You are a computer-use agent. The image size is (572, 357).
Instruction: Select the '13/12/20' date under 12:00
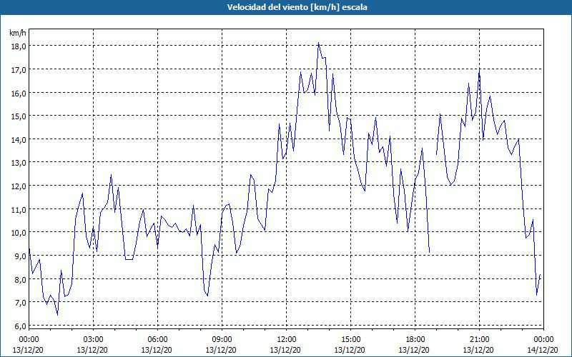click(x=285, y=350)
